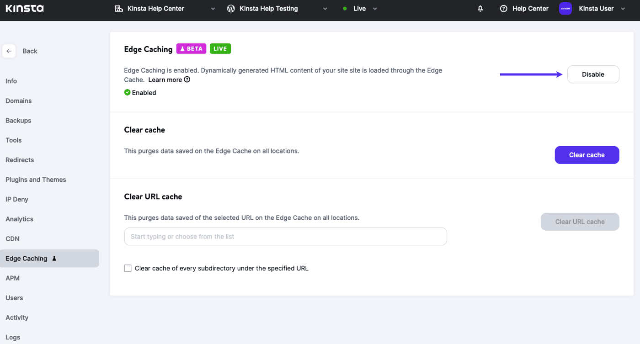Open the Info sidebar page
The image size is (640, 344).
(11, 81)
